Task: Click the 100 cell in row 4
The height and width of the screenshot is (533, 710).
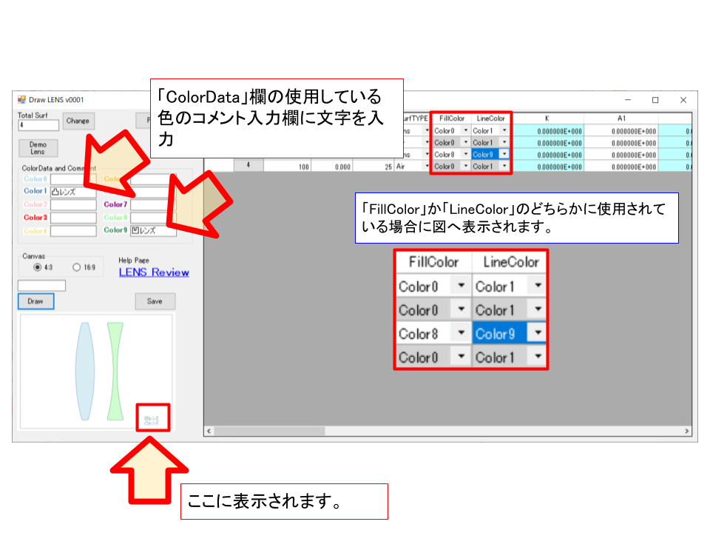Action: tap(287, 167)
